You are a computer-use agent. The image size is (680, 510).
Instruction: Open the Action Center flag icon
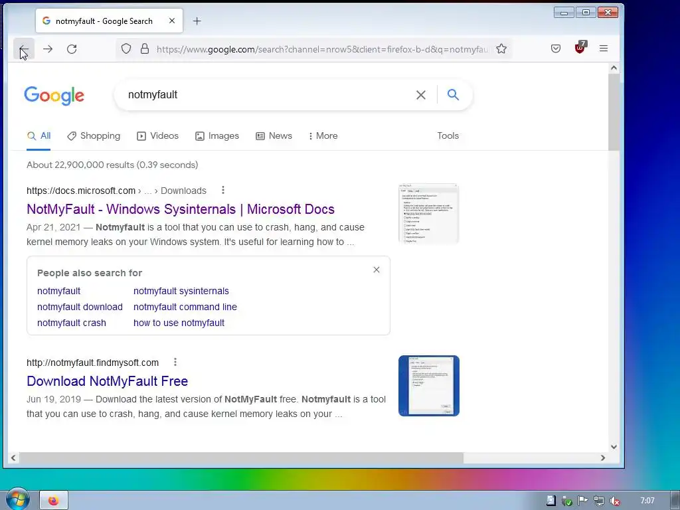[582, 501]
